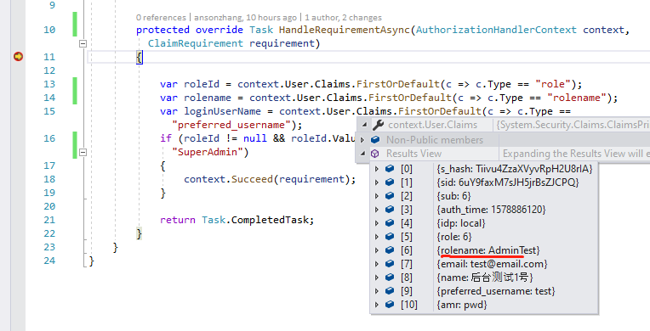The height and width of the screenshot is (331, 650).
Task: Expand claim item [10] amr
Action: pos(376,305)
